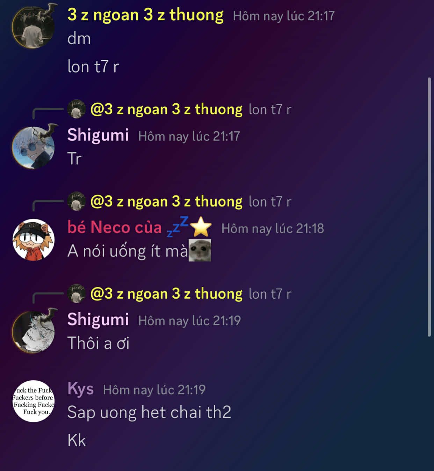Click the zzz emoji in bé Neco's name
The image size is (434, 471).
(178, 226)
